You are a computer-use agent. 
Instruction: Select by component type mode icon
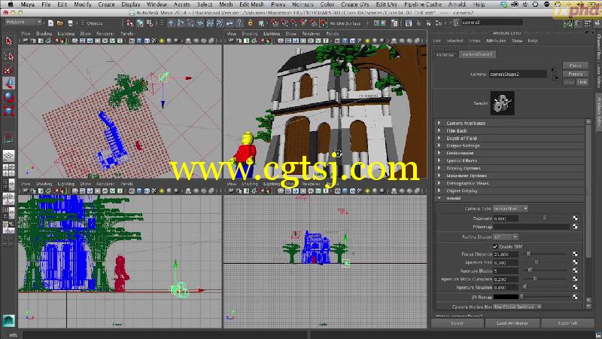(149, 23)
